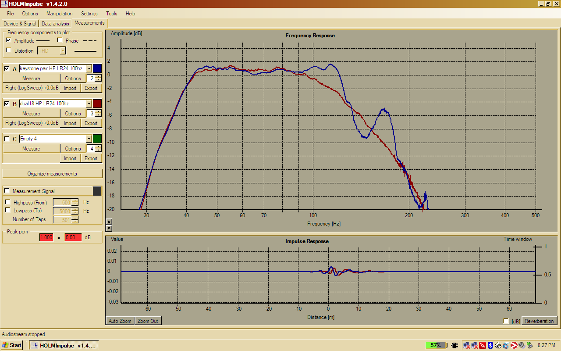Open the speaker volume tray icon
This screenshot has height=351, width=561.
(x=522, y=345)
